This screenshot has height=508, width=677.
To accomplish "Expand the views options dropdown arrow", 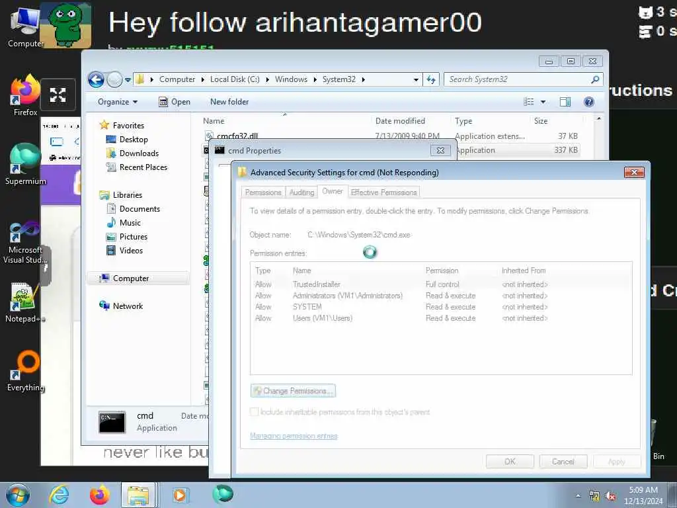I will (x=543, y=102).
